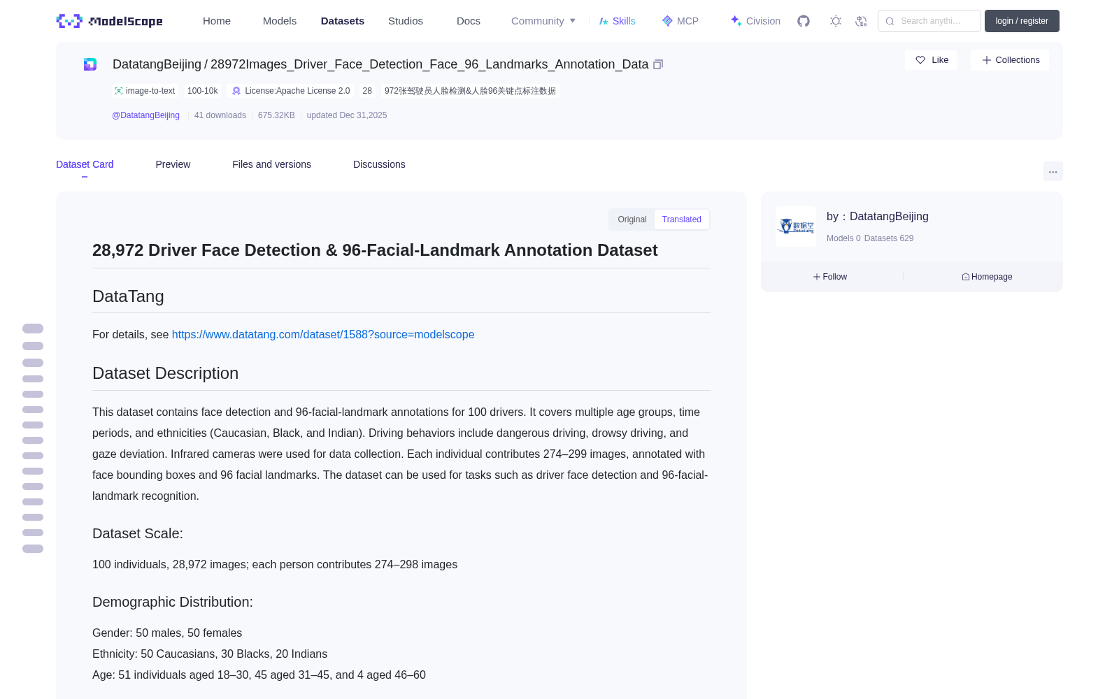This screenshot has width=1119, height=699.
Task: Click the heart Like button
Action: coord(931,60)
